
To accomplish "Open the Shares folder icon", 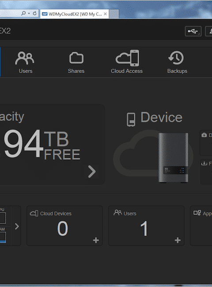I will [x=76, y=58].
